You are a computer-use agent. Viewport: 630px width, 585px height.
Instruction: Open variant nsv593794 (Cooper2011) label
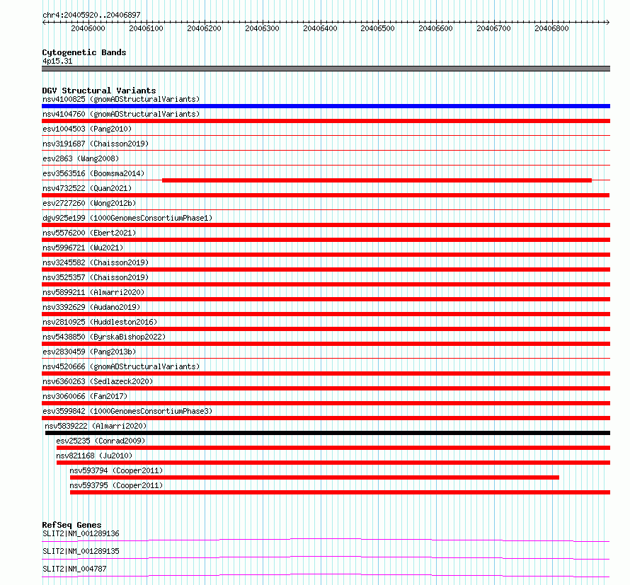116,470
